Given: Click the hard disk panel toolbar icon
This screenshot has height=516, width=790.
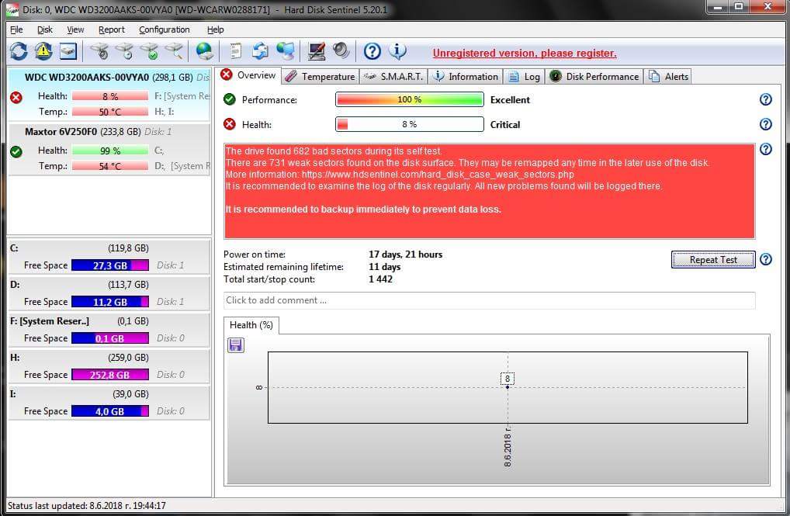Looking at the screenshot, I should click(68, 51).
